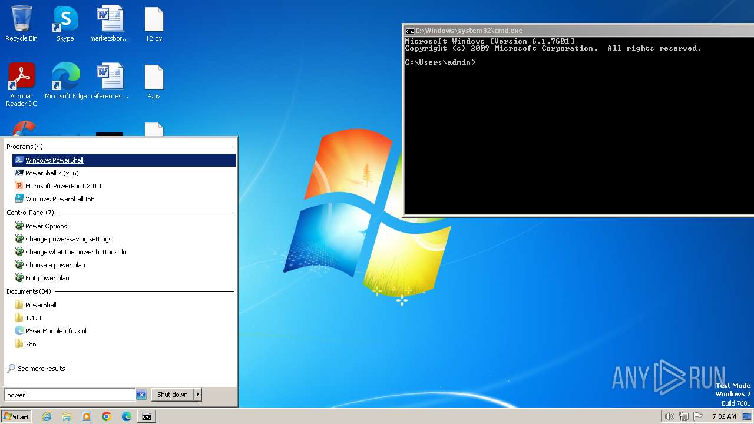Click the search box containing 'power'
The width and height of the screenshot is (754, 424).
(70, 395)
